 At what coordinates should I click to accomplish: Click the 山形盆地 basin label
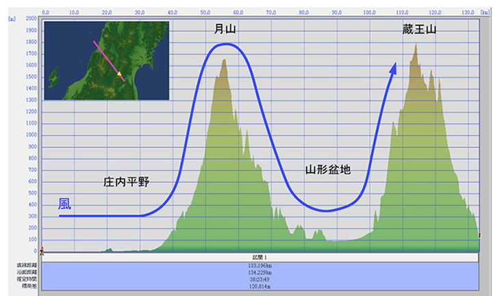[x=328, y=169]
